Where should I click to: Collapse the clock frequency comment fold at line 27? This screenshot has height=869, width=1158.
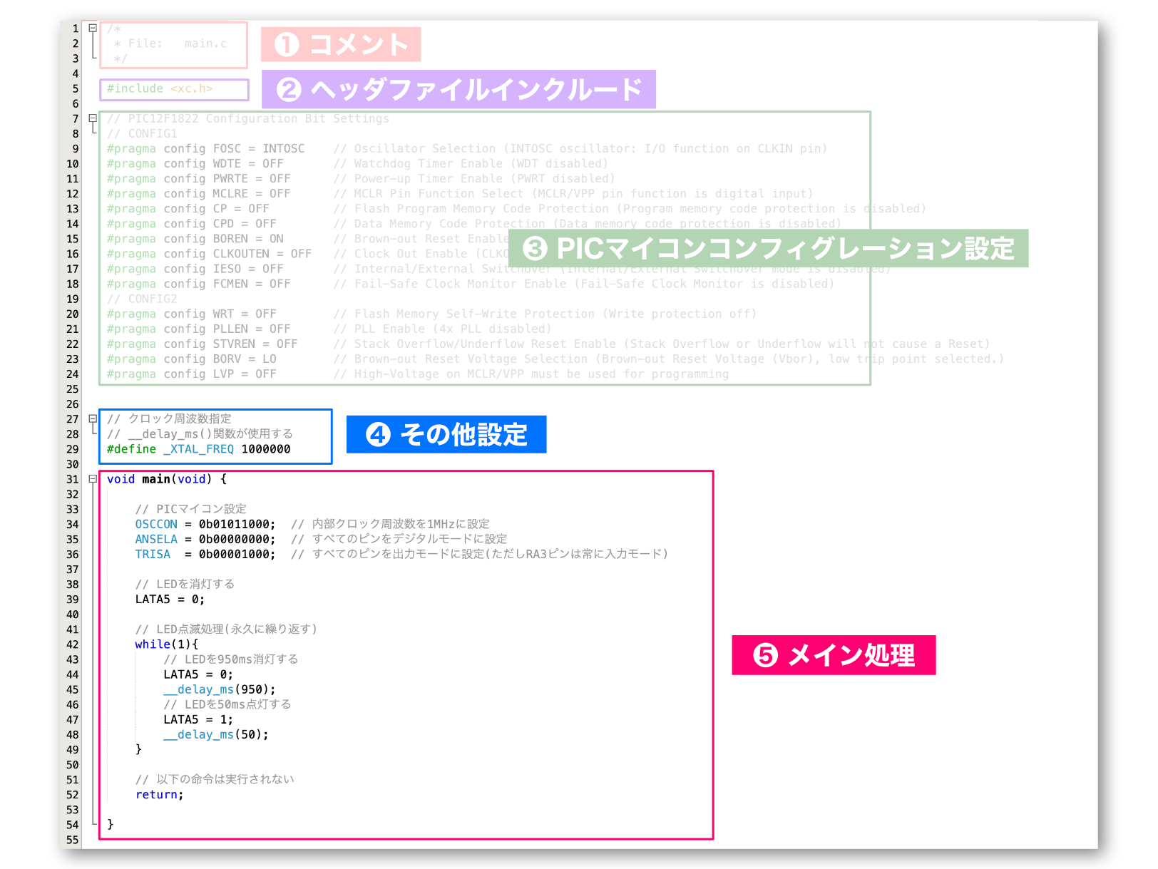pos(93,418)
